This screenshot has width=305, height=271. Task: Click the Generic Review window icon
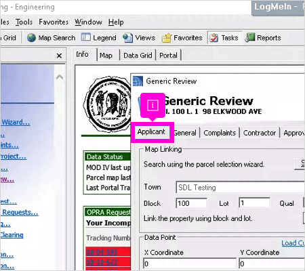138,81
